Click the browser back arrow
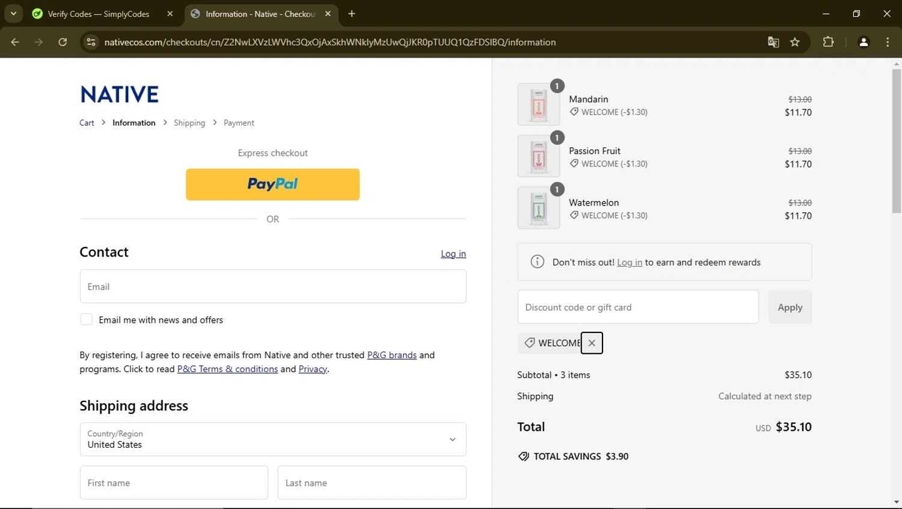The image size is (902, 509). (15, 42)
